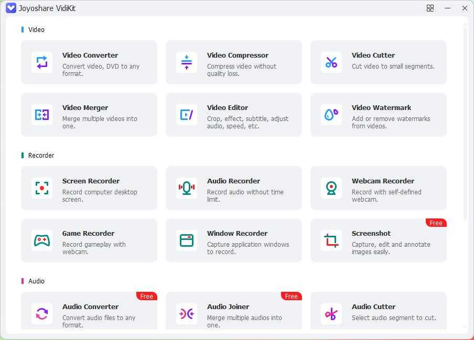Viewport: 474px width, 340px height.
Task: Launch the Video Editor
Action: [234, 114]
